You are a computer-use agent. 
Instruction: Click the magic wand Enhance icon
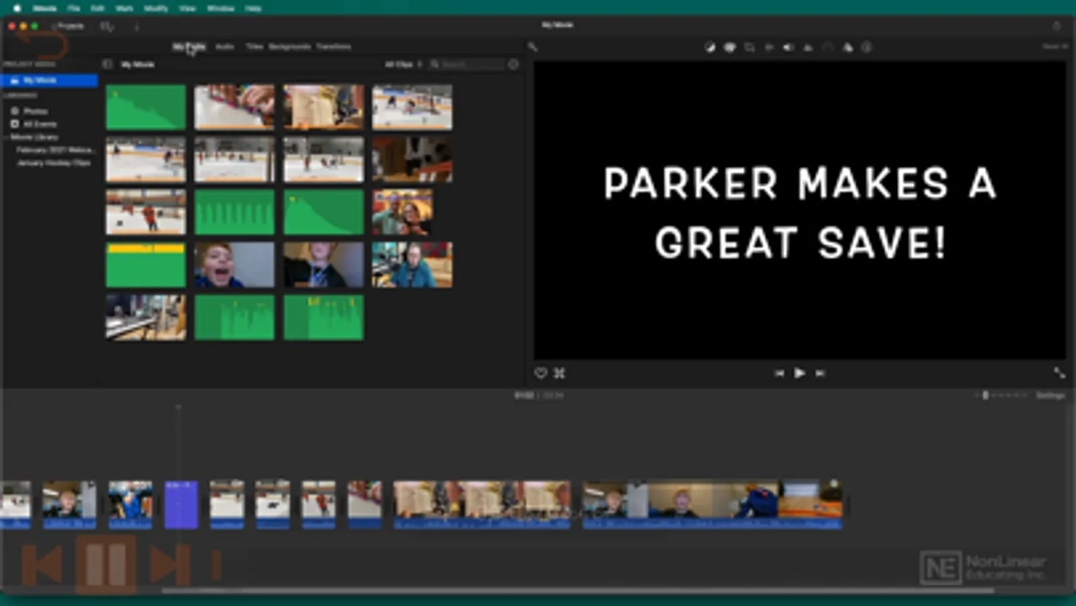(532, 47)
